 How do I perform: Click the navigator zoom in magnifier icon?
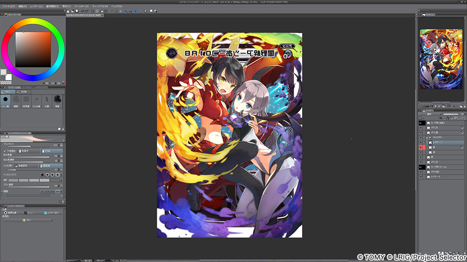click(x=439, y=106)
